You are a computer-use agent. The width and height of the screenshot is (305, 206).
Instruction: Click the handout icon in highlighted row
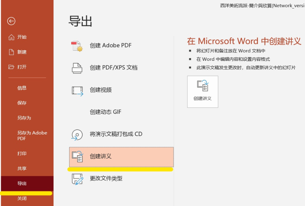[x=77, y=156]
